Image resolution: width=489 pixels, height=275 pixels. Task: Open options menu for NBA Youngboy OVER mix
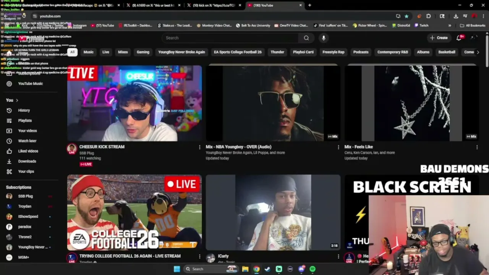click(x=338, y=147)
